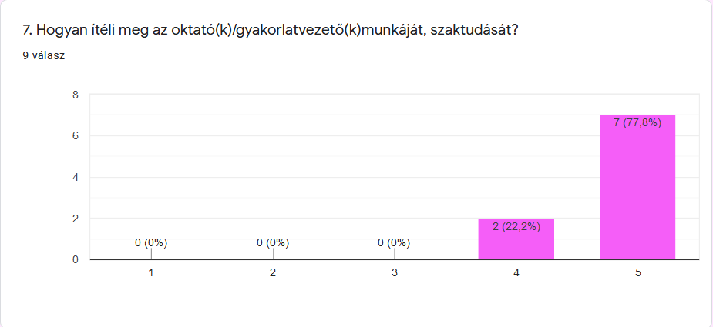
Task: Click the y-axis value 8
Action: [x=76, y=95]
